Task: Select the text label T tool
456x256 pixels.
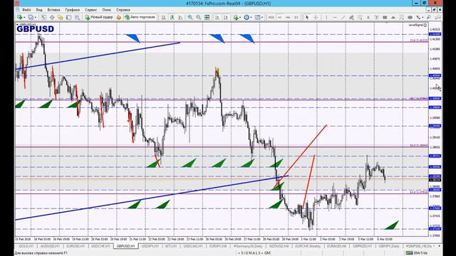Action: [376, 17]
